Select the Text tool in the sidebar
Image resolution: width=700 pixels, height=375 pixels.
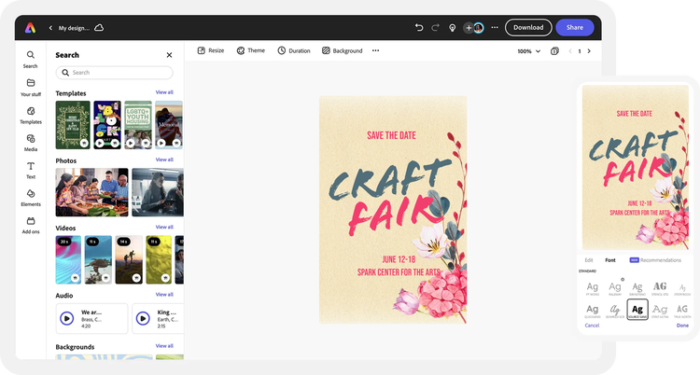click(x=31, y=170)
